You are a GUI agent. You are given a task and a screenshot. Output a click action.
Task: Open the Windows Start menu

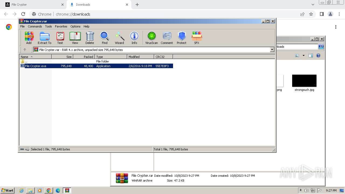coord(8,190)
